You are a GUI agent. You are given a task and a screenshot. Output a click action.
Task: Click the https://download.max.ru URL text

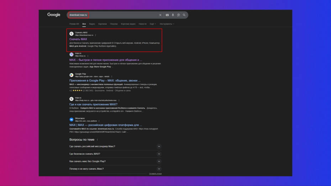click(x=84, y=35)
